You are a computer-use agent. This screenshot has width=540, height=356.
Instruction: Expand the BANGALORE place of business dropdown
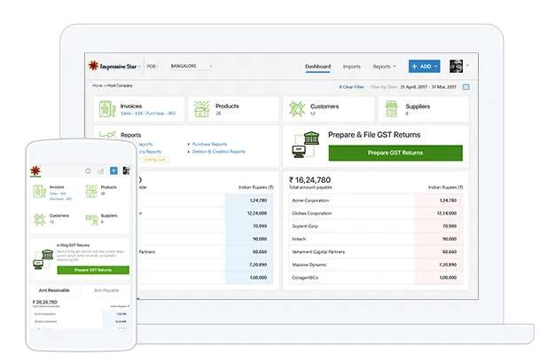[x=191, y=66]
